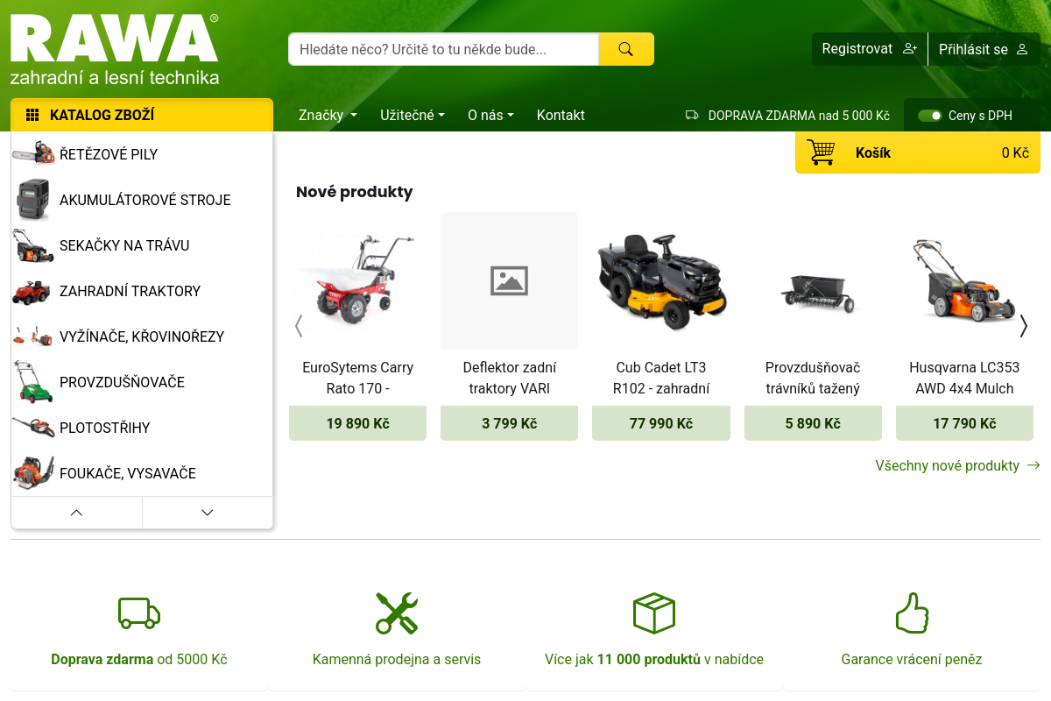
Task: Select Vyžínače, křovinořezy category
Action: (x=142, y=336)
